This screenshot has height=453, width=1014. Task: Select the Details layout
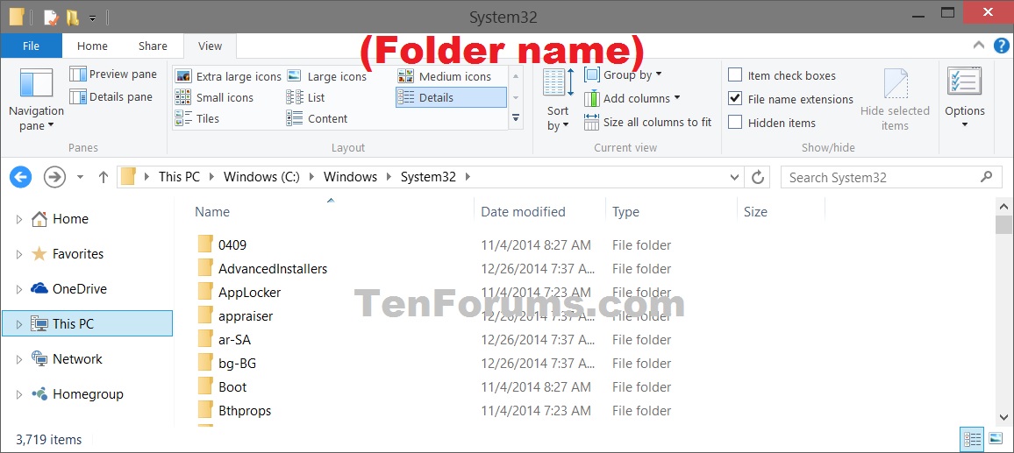[451, 97]
